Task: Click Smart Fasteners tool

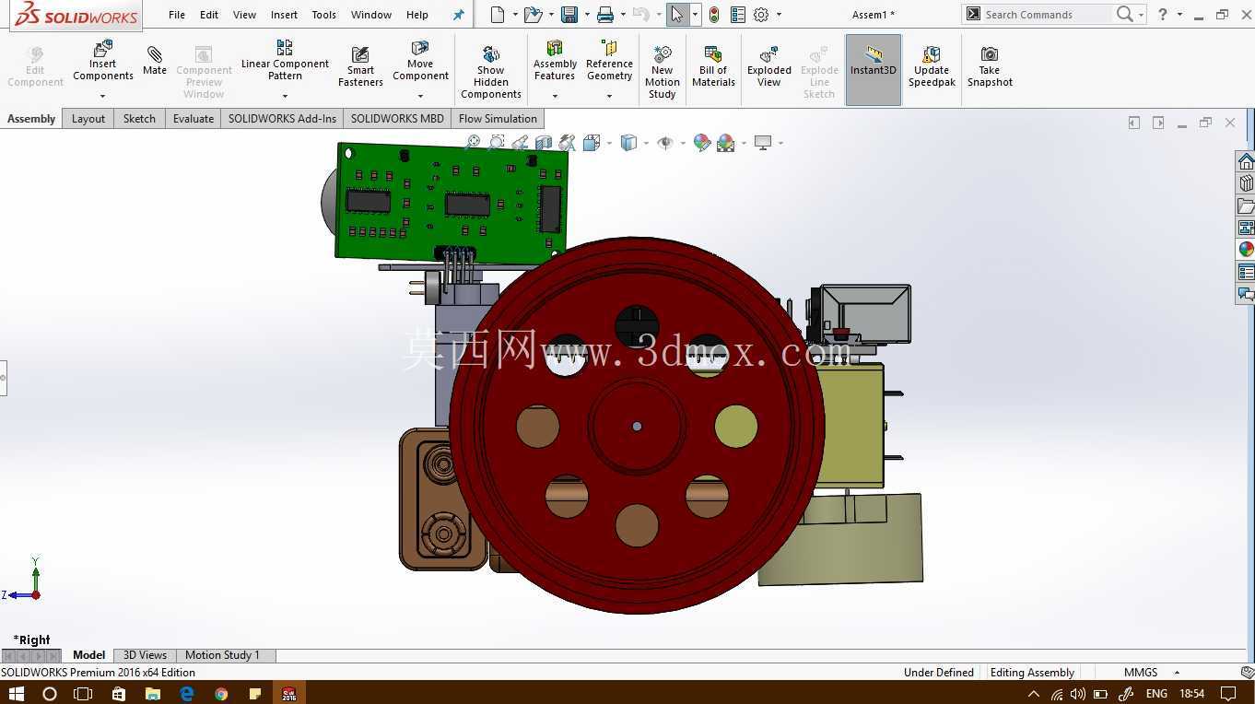Action: (x=360, y=66)
